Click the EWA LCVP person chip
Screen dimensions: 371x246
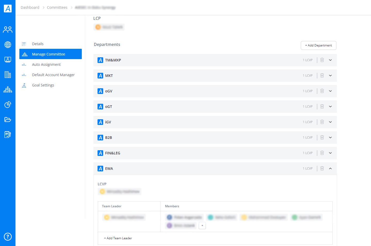click(119, 192)
